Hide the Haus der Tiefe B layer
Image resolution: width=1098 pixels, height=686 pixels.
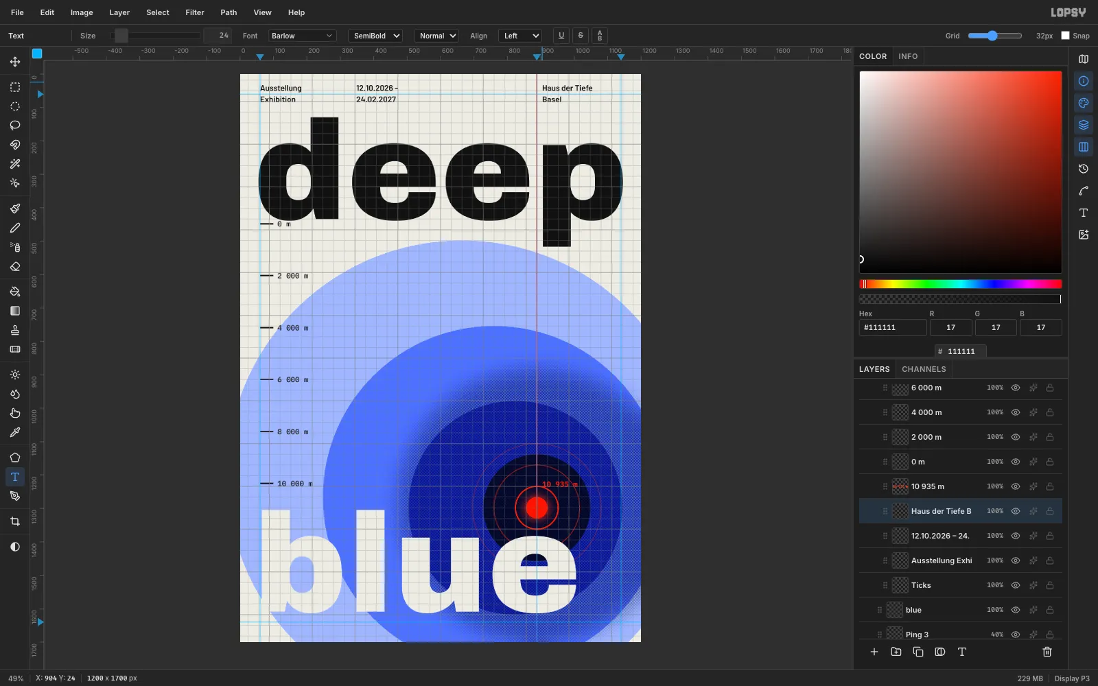1016,511
